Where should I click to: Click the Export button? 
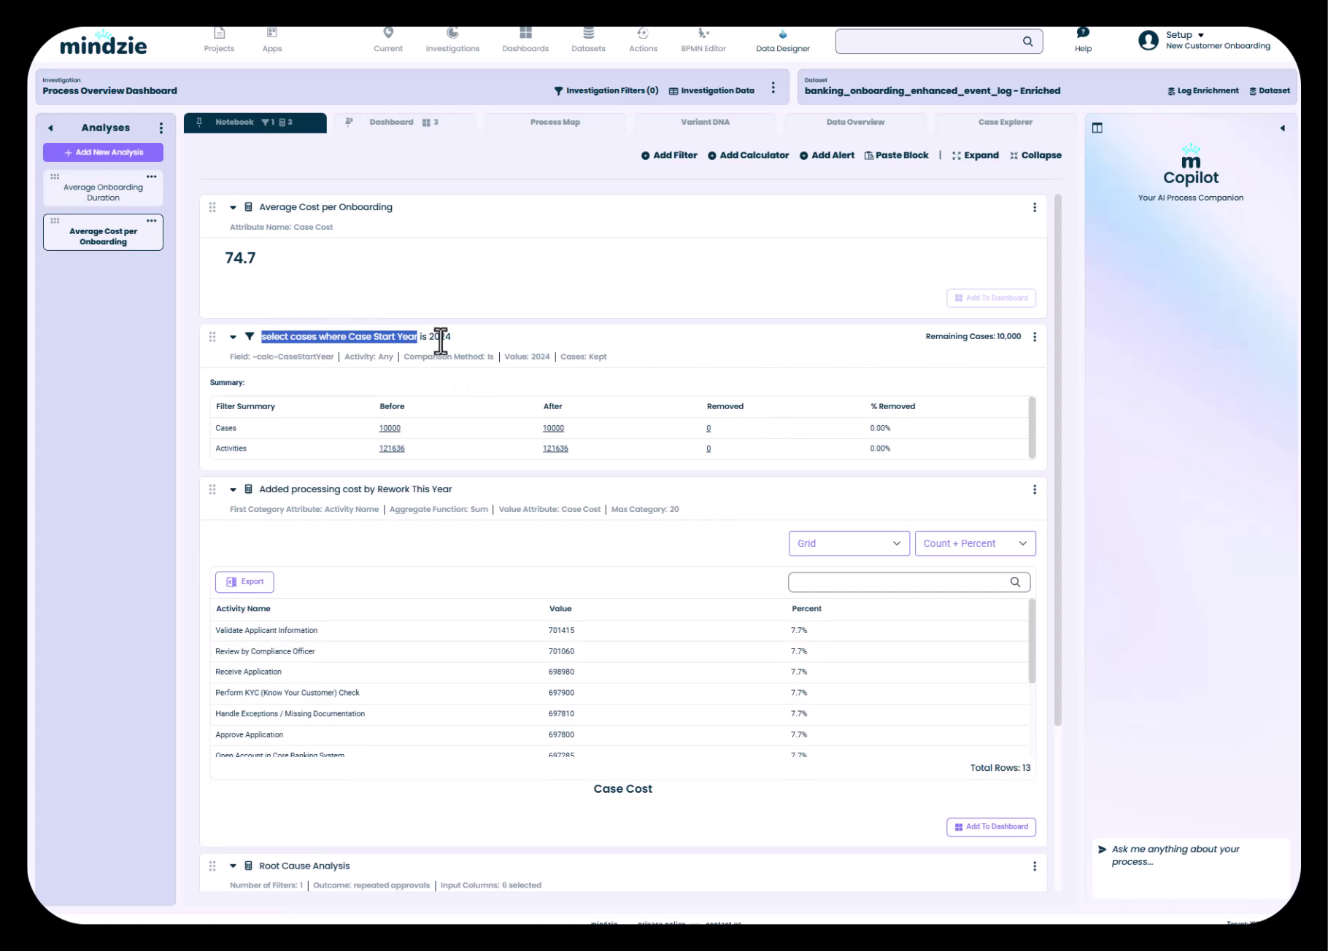coord(244,582)
